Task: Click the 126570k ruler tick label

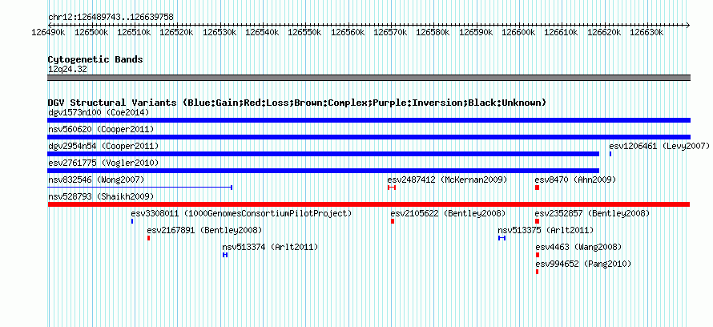Action: pyautogui.click(x=390, y=32)
